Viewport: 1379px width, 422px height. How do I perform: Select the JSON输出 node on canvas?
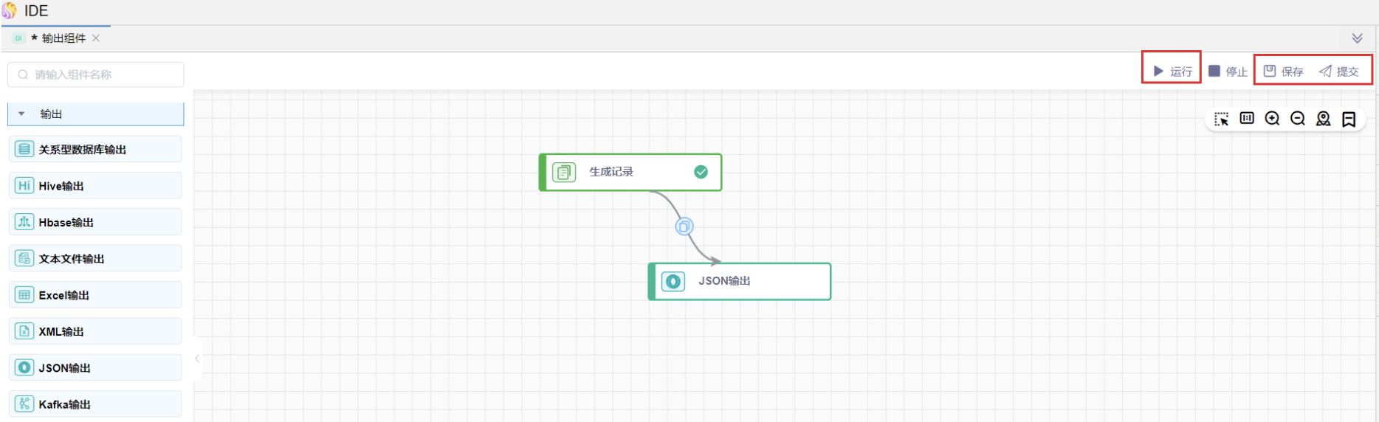[739, 281]
